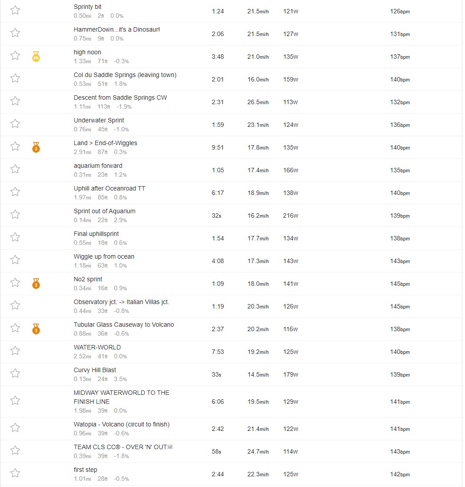Open Wiggle up from ocean segment
This screenshot has height=487, width=465.
tap(104, 256)
